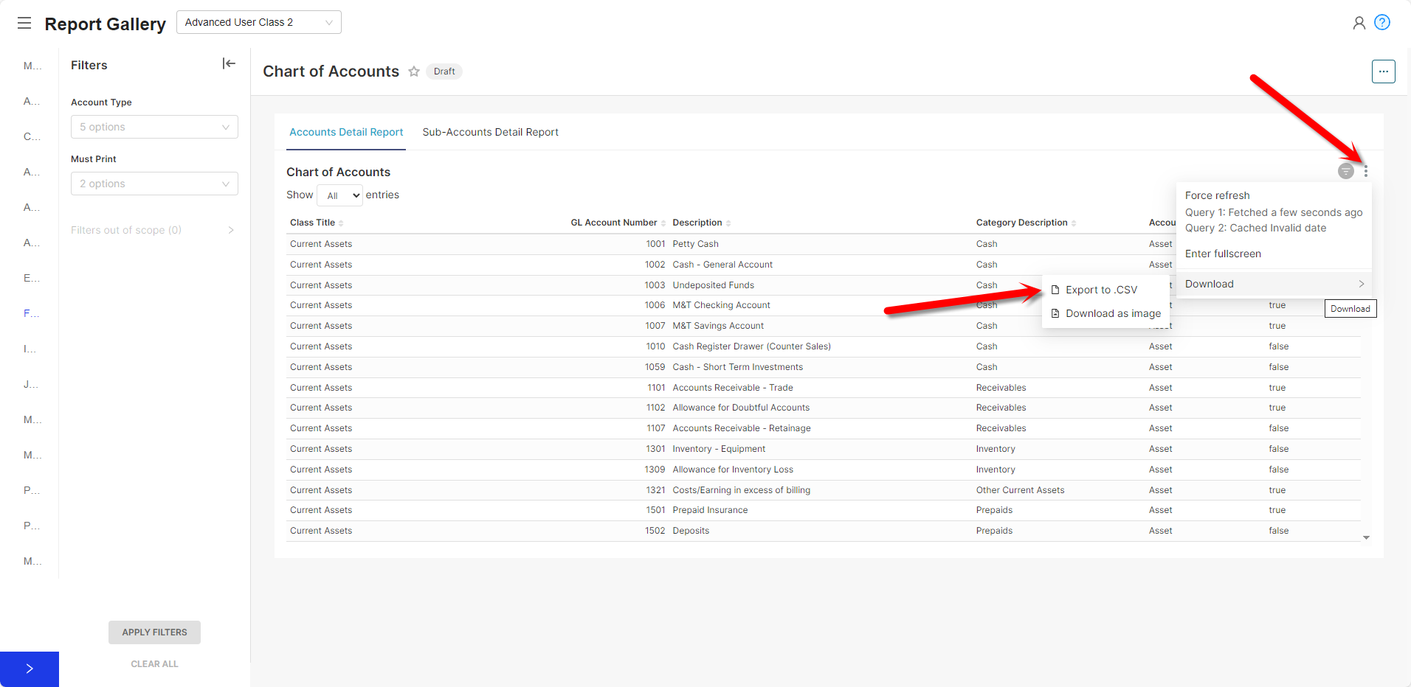
Task: Switch to Sub-Accounts Detail Report tab
Action: 490,132
